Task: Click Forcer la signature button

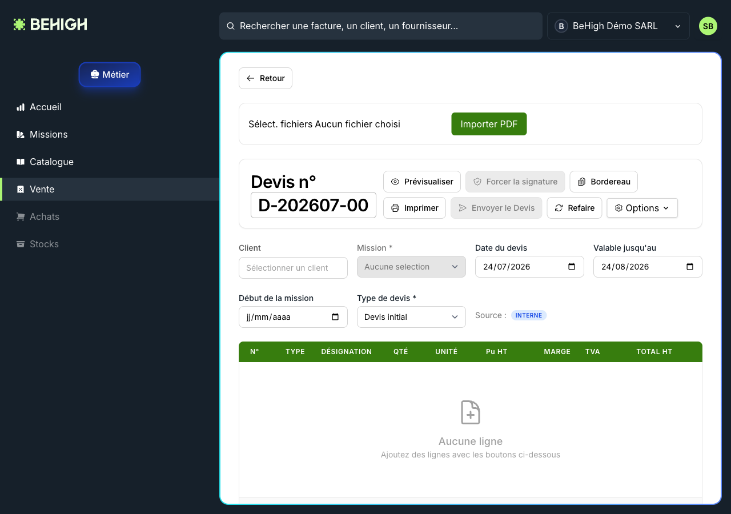Action: (515, 182)
